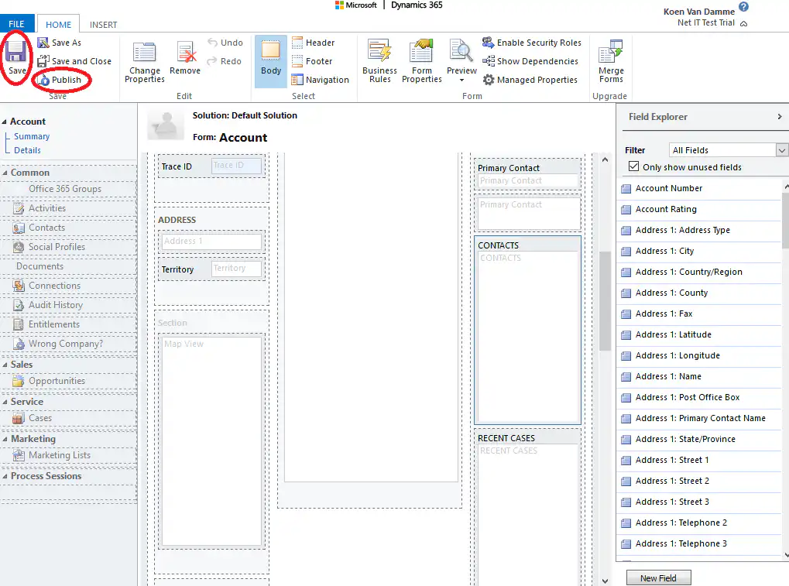Click the Managed Properties icon

tap(532, 79)
